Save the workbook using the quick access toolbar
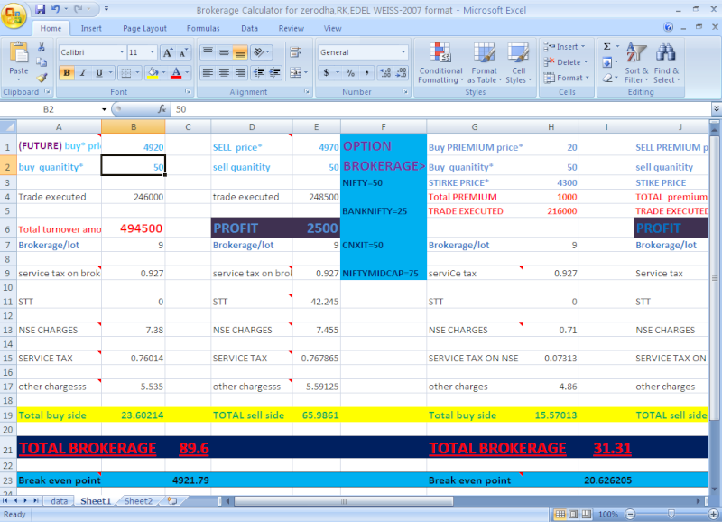 (40, 9)
